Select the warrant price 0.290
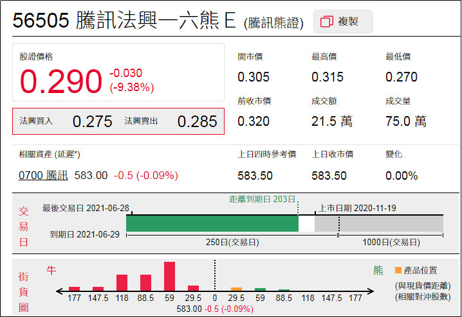Viewport: 462px width, 317px height. point(61,81)
